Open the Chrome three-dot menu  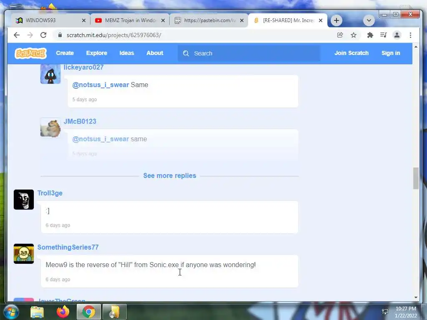click(x=410, y=35)
